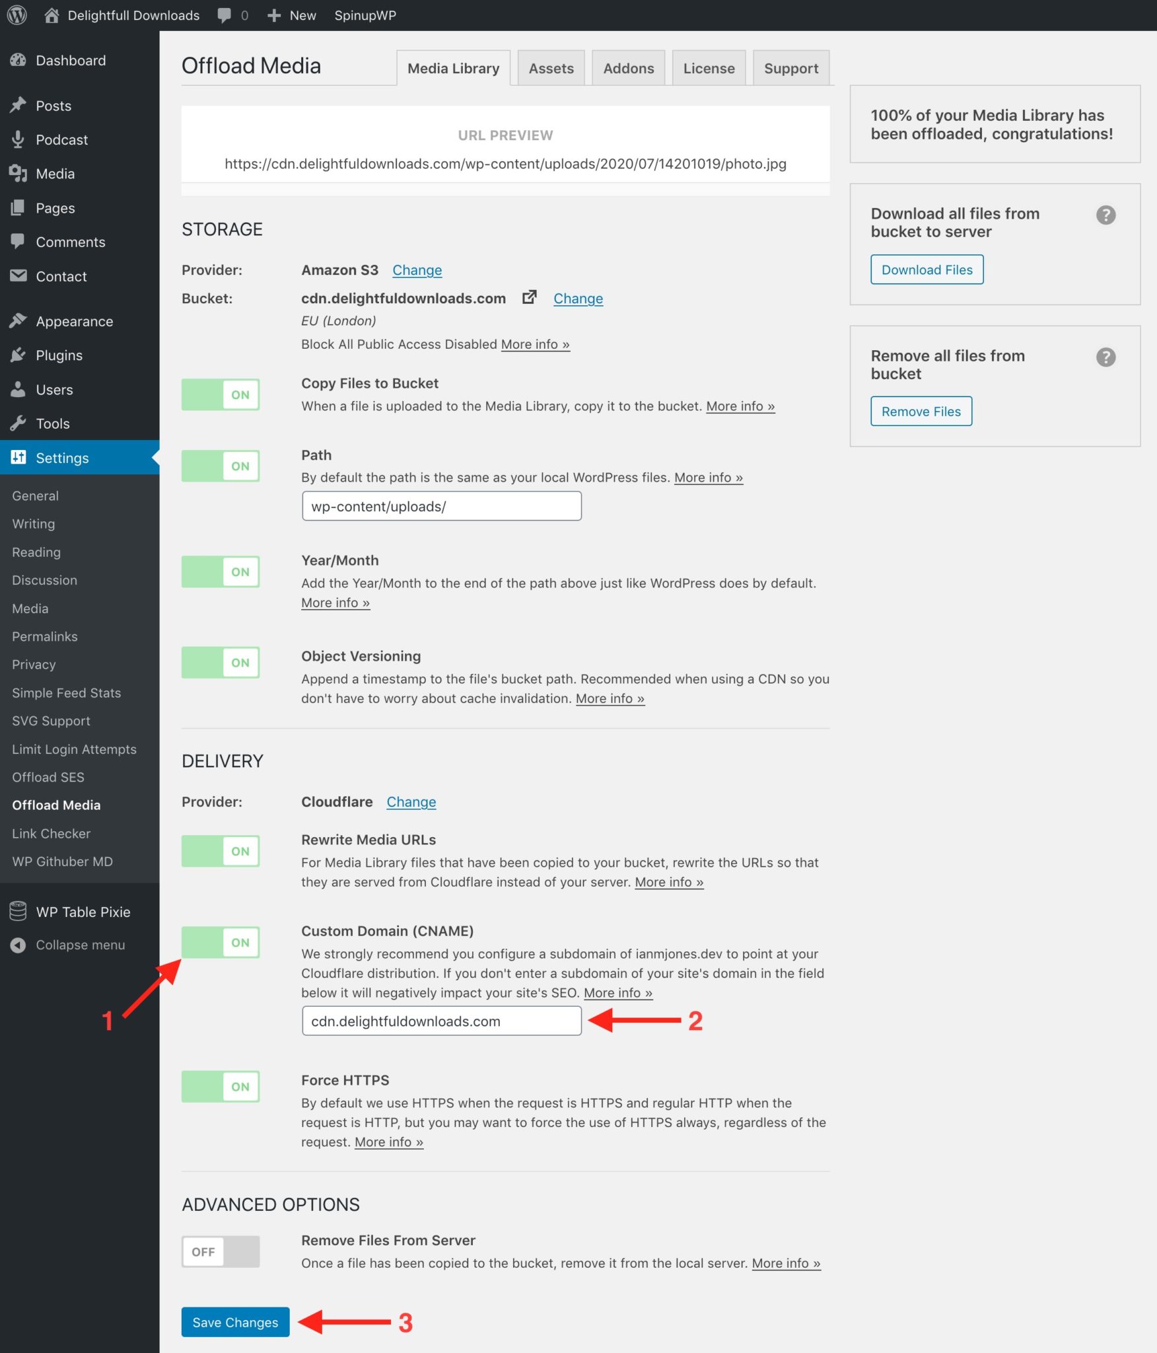Open the bucket via the external link icon

point(529,298)
